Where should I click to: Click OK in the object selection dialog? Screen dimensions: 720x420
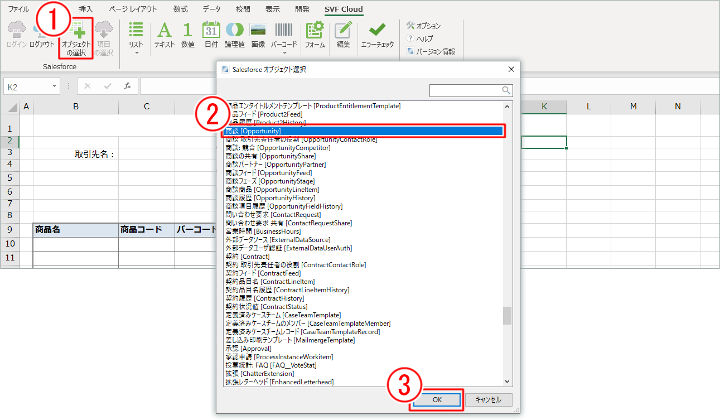(437, 400)
